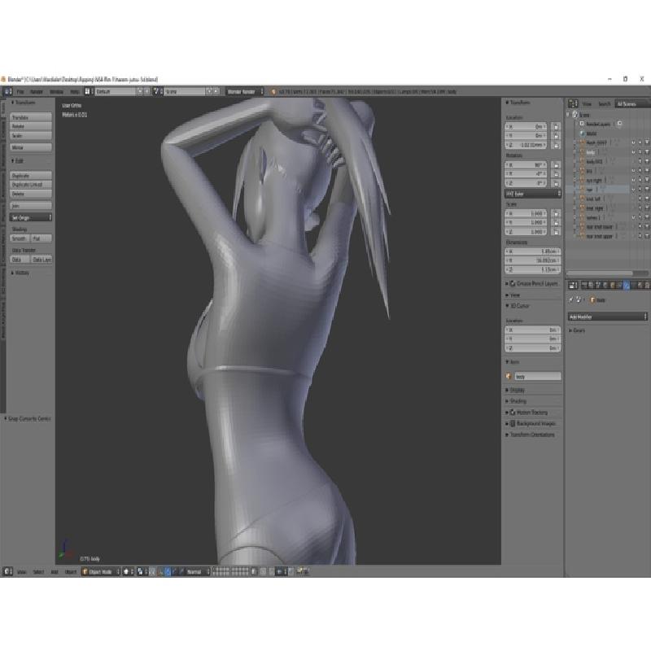Switch to the Render properties tab icon

tap(584, 286)
